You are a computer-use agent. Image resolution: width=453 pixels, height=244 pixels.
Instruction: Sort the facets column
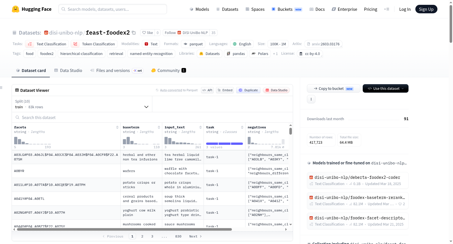tap(117, 127)
